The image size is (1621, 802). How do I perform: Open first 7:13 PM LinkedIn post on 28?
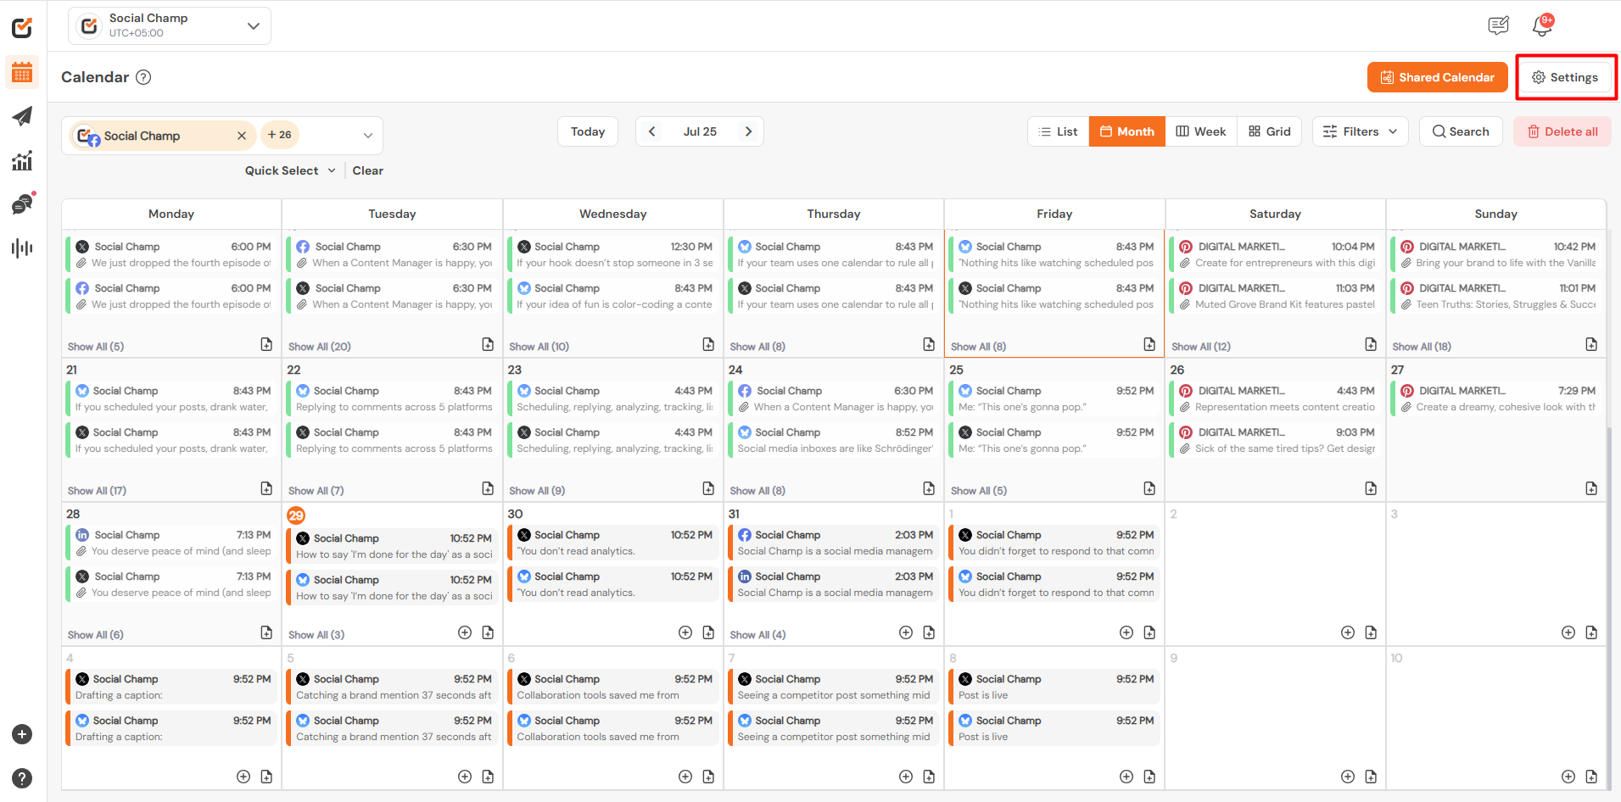173,543
